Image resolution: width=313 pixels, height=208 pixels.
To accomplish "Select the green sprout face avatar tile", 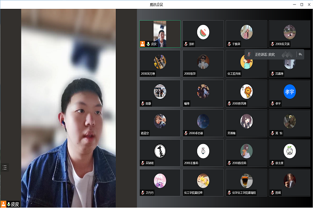I will tap(290, 151).
